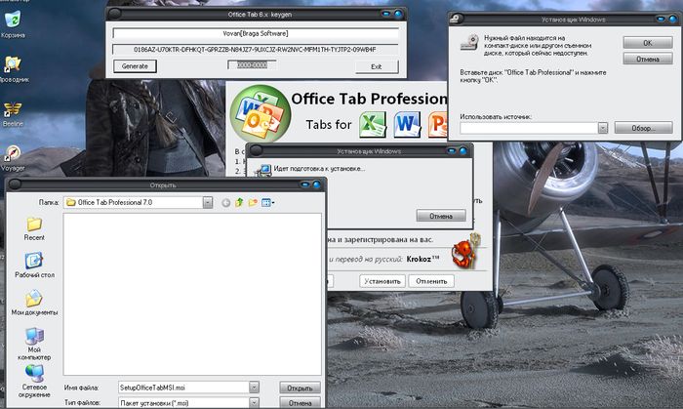Click the installer computer icon beside preparing message
The width and height of the screenshot is (683, 409).
click(264, 170)
